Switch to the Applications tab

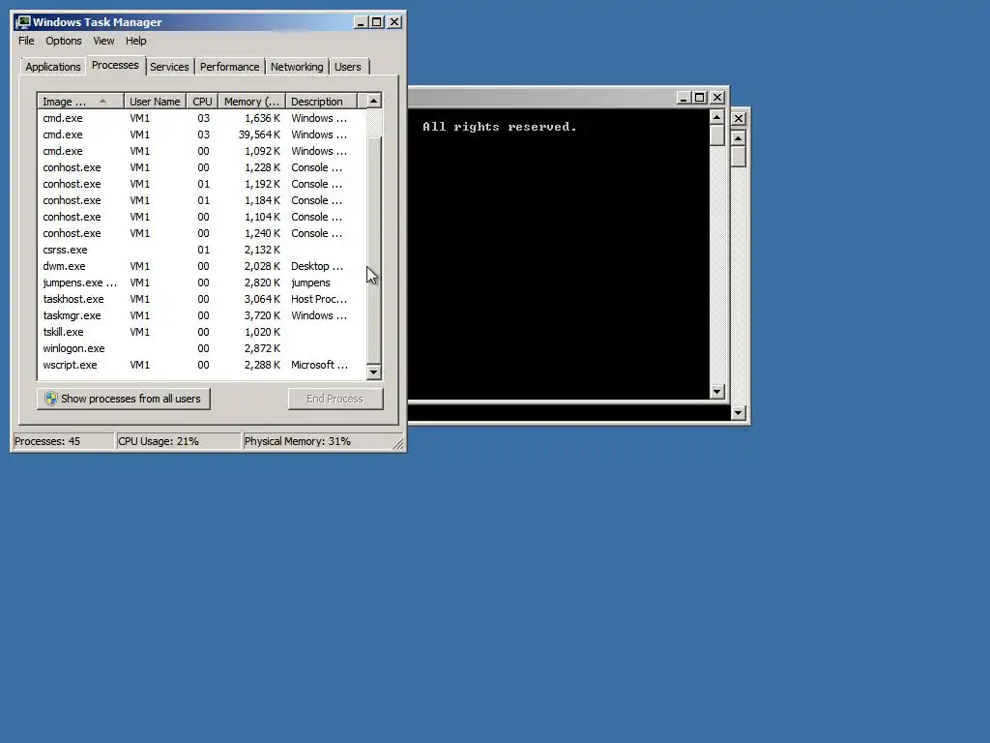click(53, 67)
